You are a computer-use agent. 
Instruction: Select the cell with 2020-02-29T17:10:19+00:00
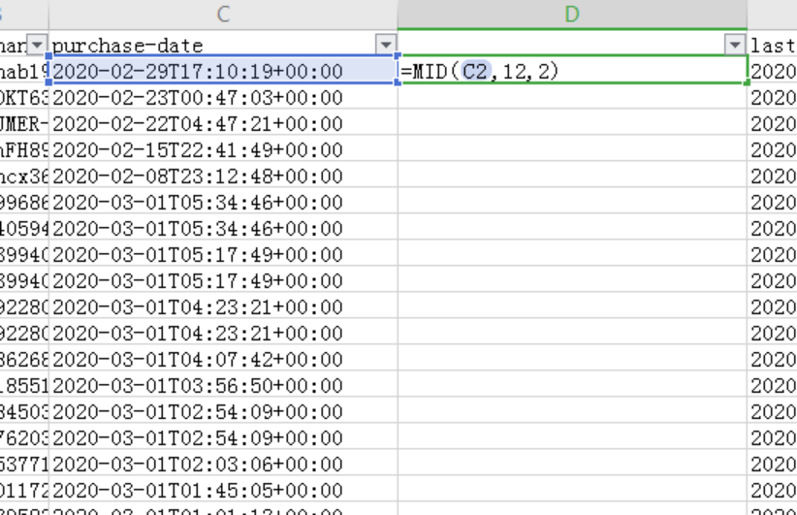(221, 71)
